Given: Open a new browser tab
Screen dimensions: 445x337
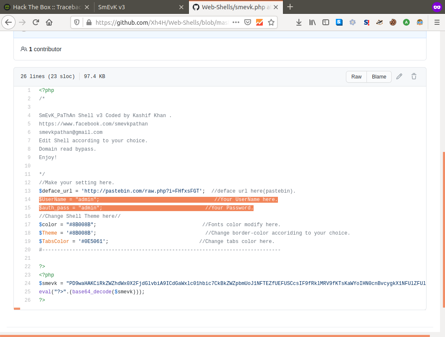Looking at the screenshot, I should [x=290, y=7].
